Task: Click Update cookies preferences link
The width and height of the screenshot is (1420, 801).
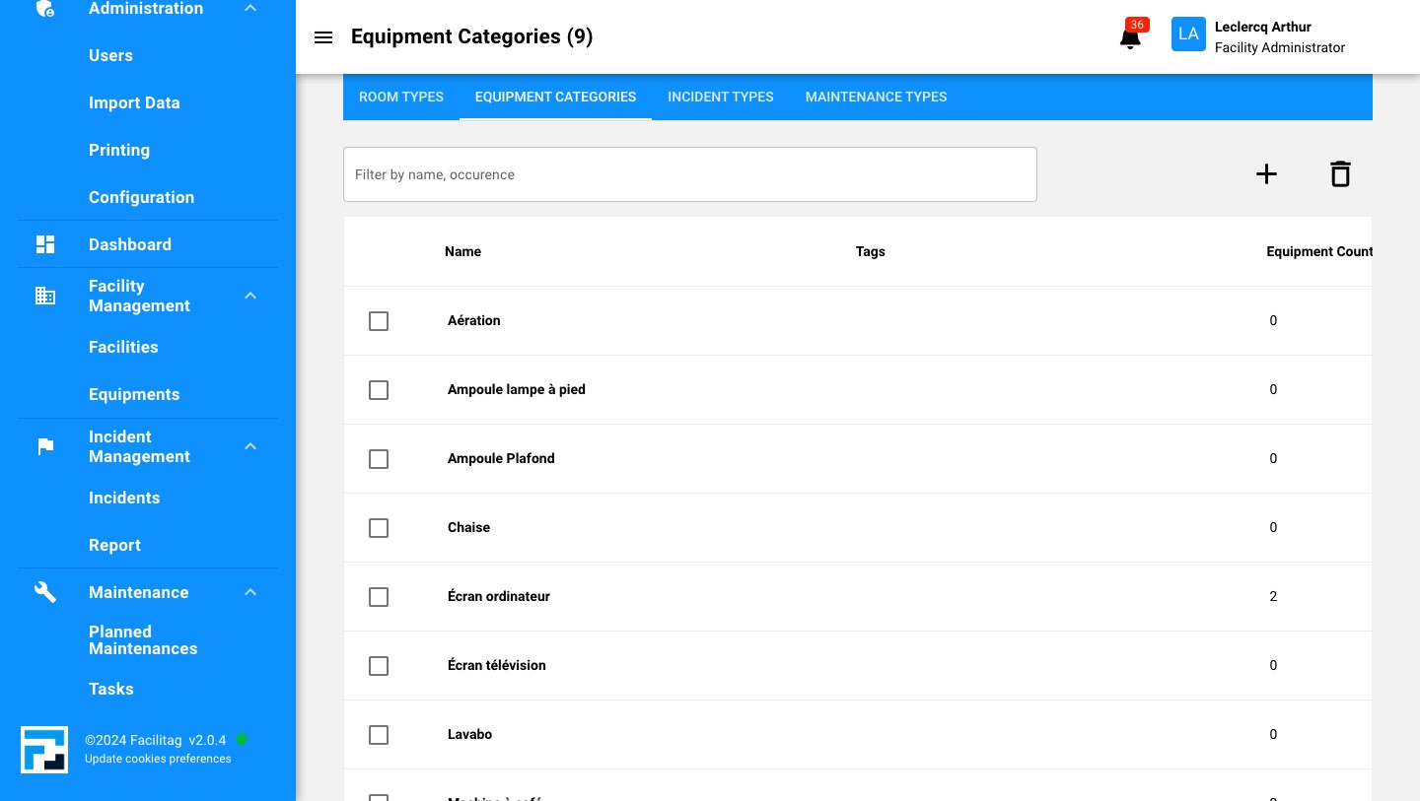Action: [158, 759]
